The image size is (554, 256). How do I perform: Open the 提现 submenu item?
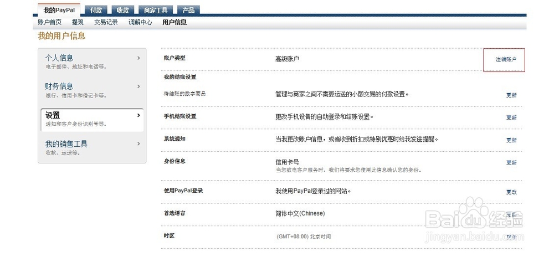click(x=78, y=22)
